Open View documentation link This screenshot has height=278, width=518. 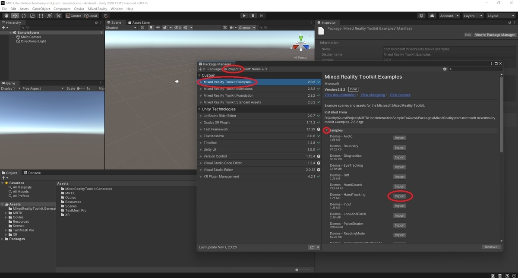(340, 95)
